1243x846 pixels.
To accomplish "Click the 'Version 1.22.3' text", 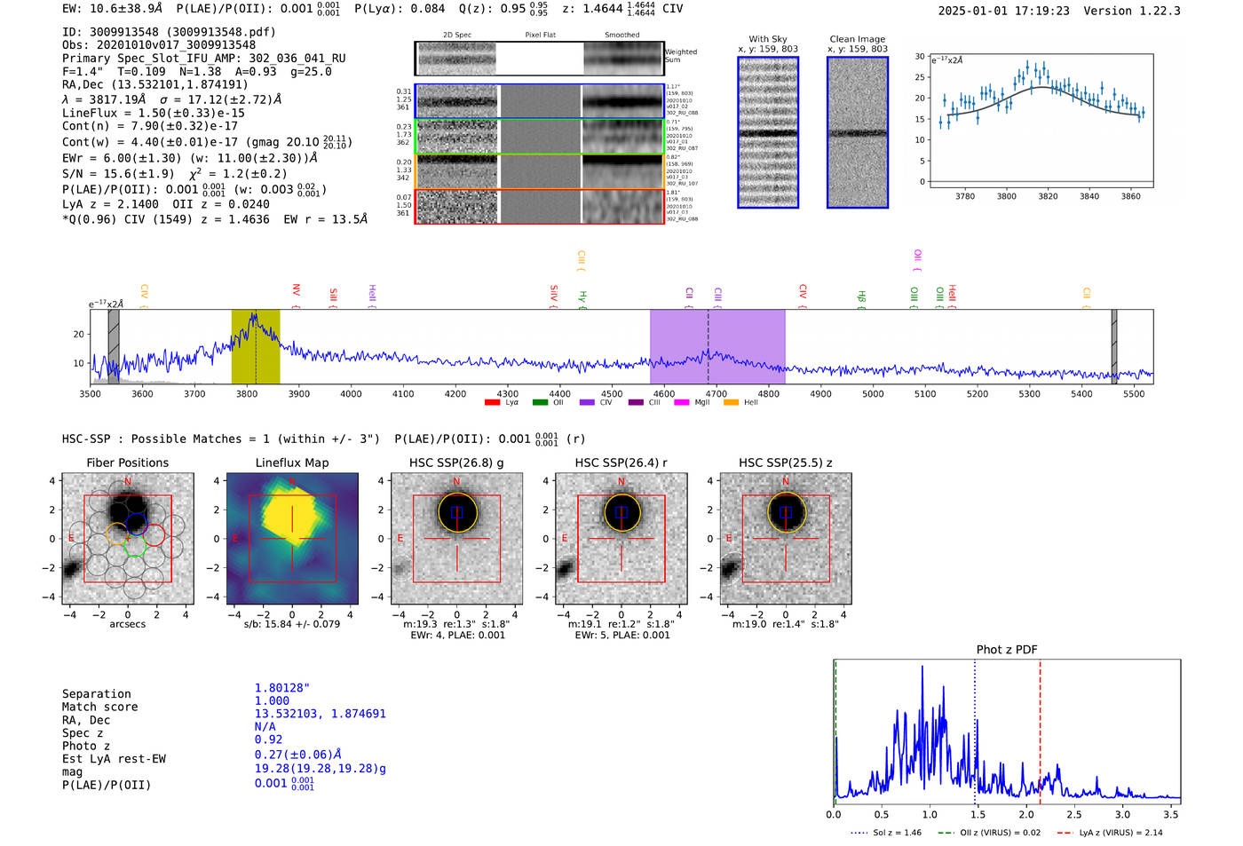I will 1132,11.
